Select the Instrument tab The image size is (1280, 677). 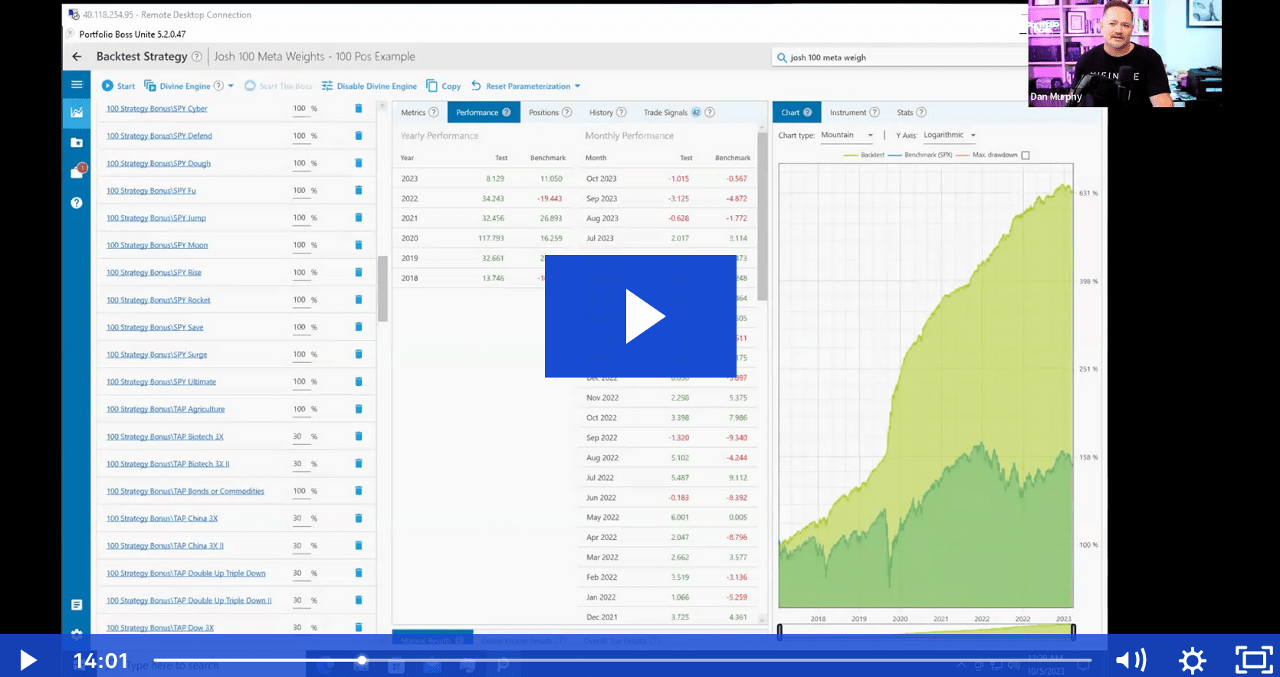tap(854, 113)
